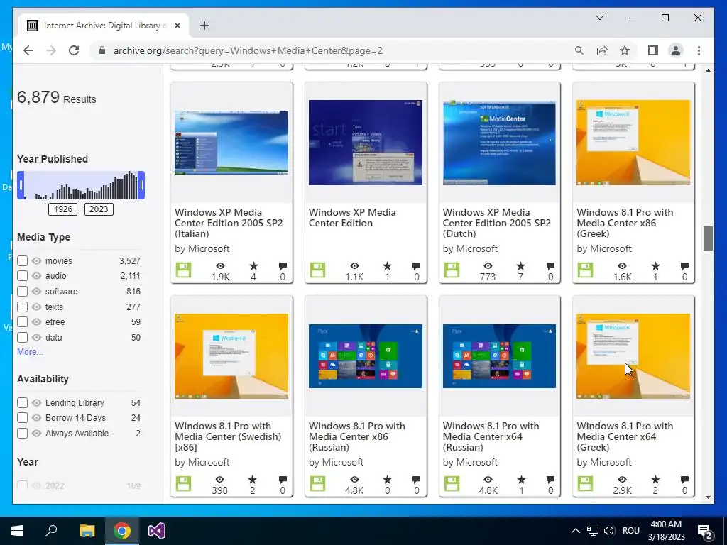Toggle eye icon next to Always Available
Screen dimensions: 727x545
[37, 434]
